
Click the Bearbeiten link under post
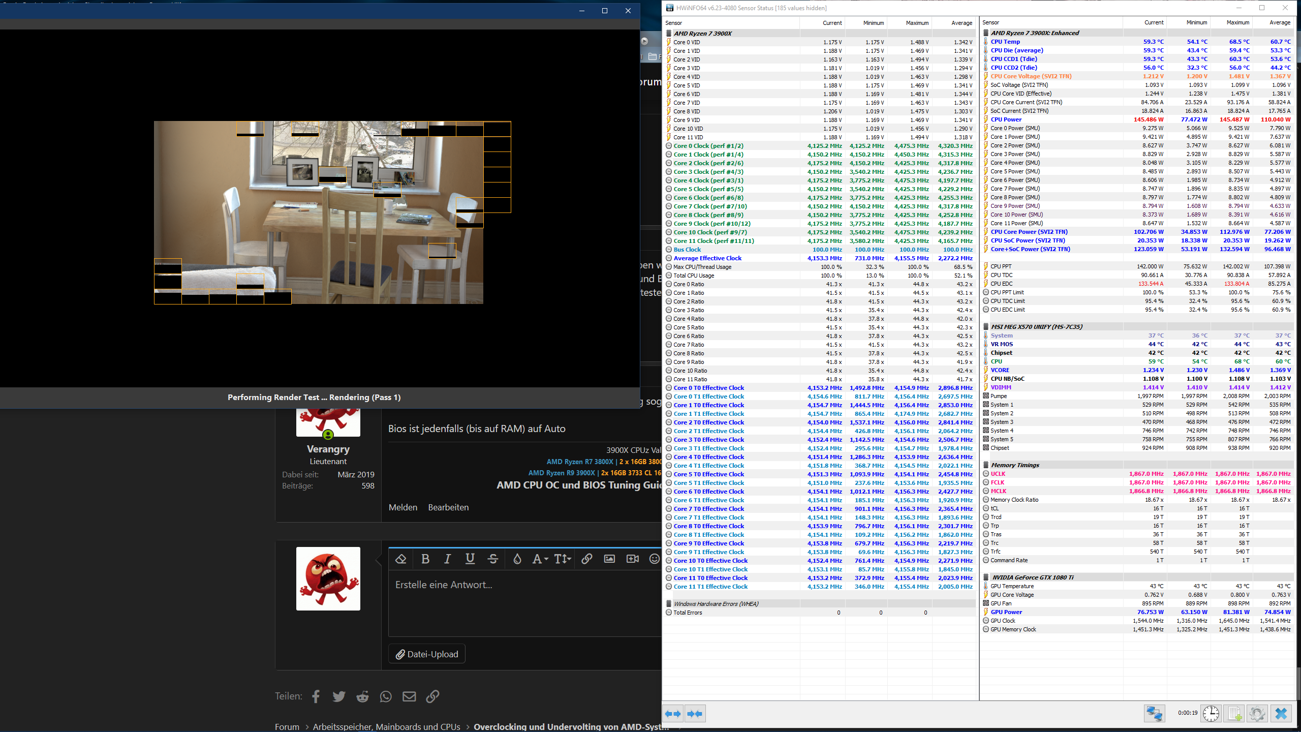(x=448, y=507)
